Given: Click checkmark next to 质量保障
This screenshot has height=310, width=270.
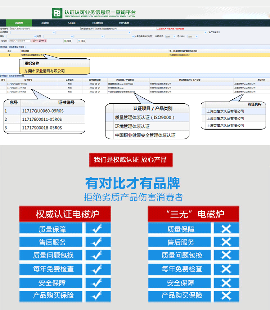Looking at the screenshot, I should (x=97, y=229).
